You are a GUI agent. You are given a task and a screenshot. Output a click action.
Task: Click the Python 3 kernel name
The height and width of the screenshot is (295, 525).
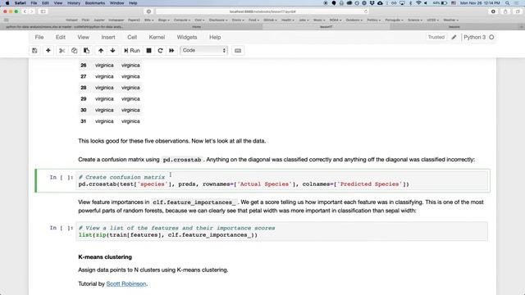(x=474, y=37)
